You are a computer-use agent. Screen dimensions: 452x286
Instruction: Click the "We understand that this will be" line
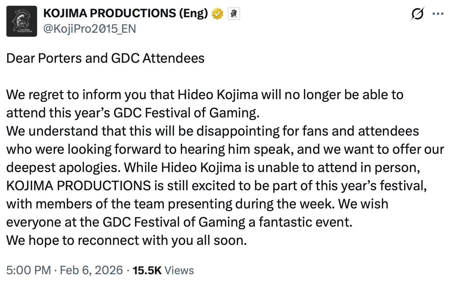click(213, 131)
